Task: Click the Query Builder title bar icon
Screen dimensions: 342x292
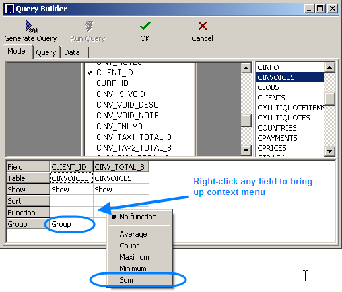Action: pos(9,9)
